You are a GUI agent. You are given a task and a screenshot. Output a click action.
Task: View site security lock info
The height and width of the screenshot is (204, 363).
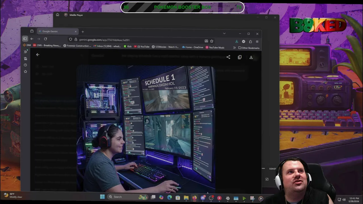pyautogui.click(x=75, y=40)
